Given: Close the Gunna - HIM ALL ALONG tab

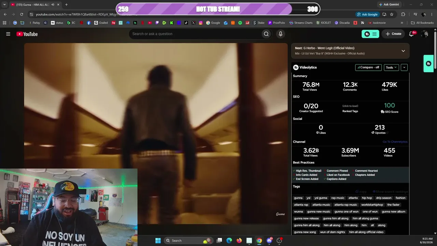Looking at the screenshot, I should [58, 5].
